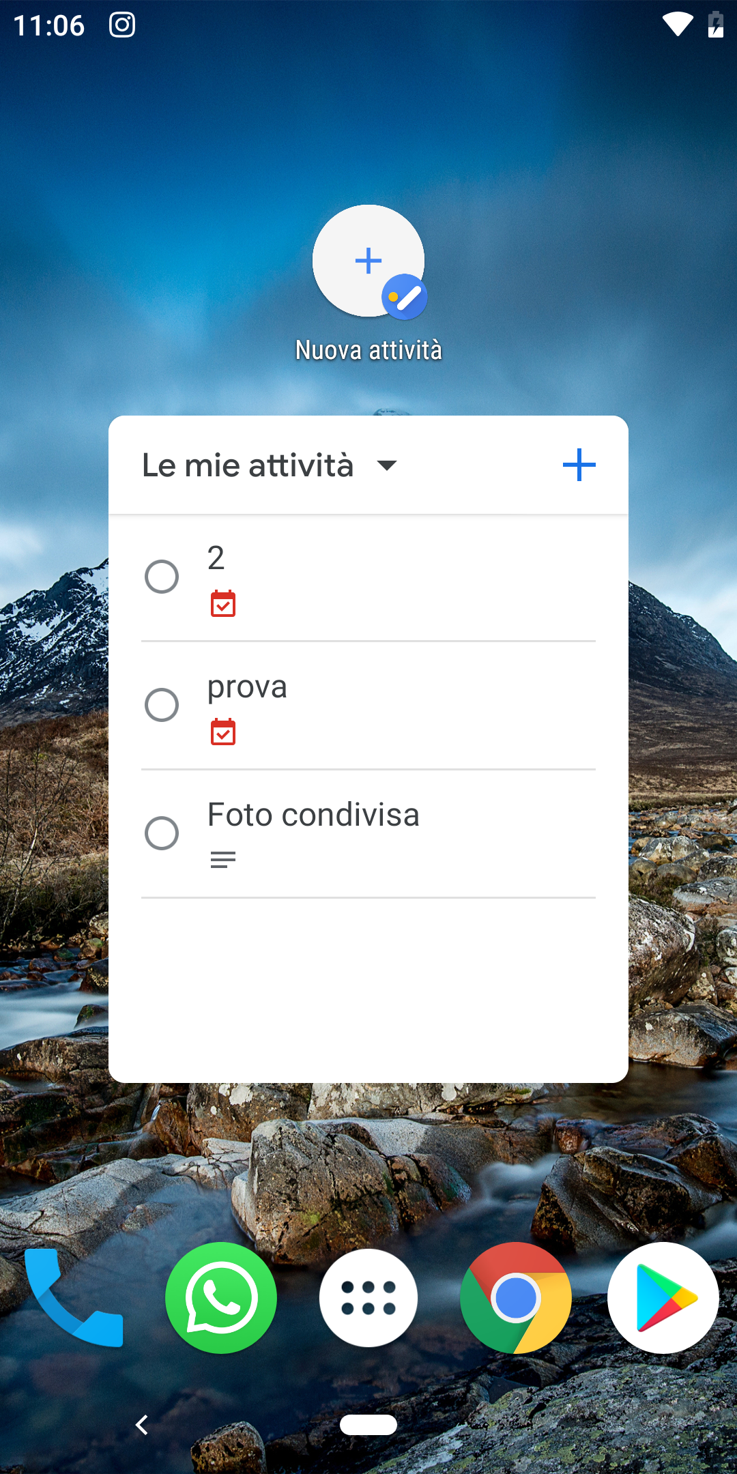Tap the Android back navigation arrow
This screenshot has width=737, height=1474.
point(142,1425)
